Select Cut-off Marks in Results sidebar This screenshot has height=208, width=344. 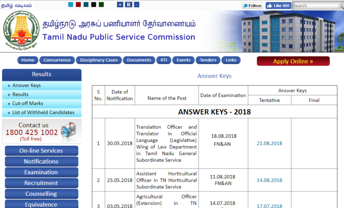[x=28, y=104]
